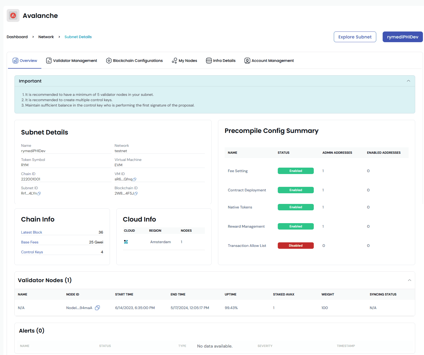Click Reward Management Enabled badge
424x355 pixels.
pyautogui.click(x=296, y=226)
